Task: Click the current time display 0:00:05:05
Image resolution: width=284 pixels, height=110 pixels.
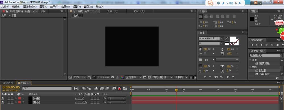Action: pyautogui.click(x=11, y=87)
